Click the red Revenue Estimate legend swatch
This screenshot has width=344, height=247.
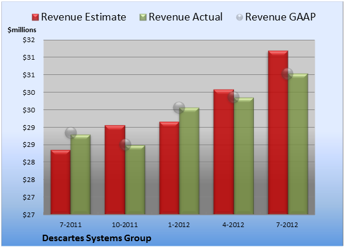(35, 17)
